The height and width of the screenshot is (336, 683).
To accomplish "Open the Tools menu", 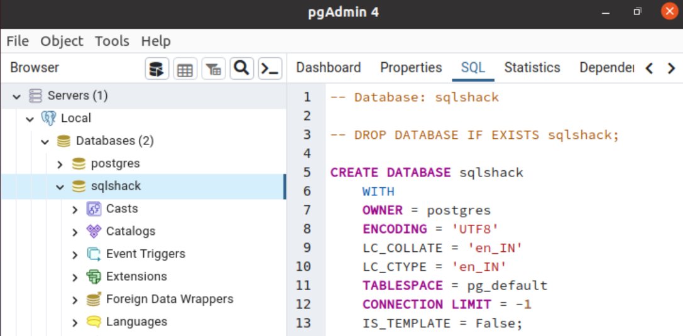I will click(112, 41).
